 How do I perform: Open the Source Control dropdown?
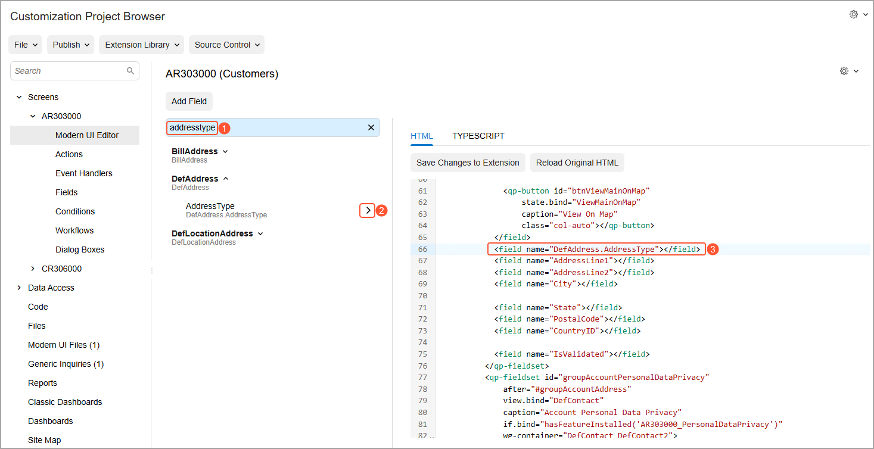(x=226, y=45)
